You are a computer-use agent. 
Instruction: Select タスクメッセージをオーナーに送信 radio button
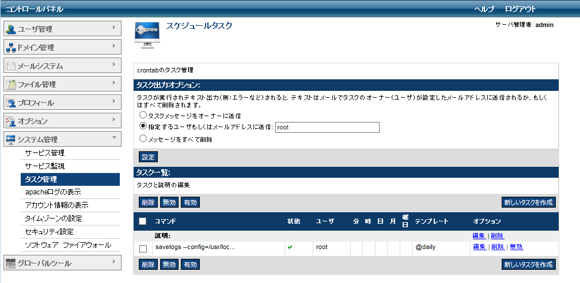143,116
